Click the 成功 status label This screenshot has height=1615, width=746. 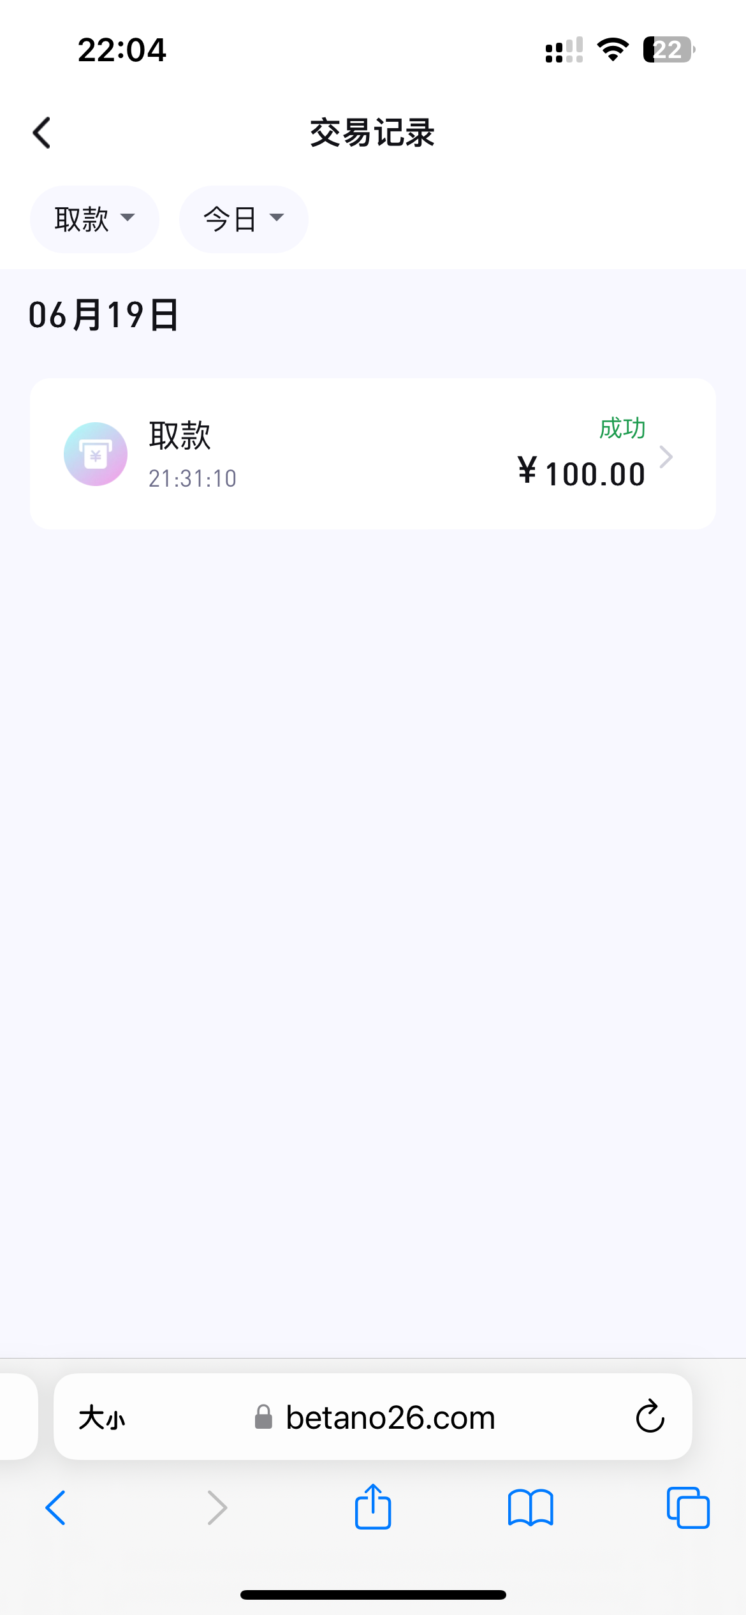[x=622, y=429]
